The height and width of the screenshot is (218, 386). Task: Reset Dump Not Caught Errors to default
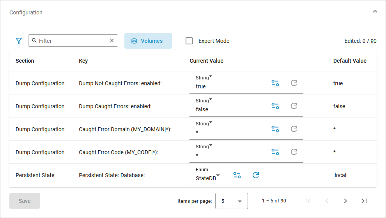(294, 83)
